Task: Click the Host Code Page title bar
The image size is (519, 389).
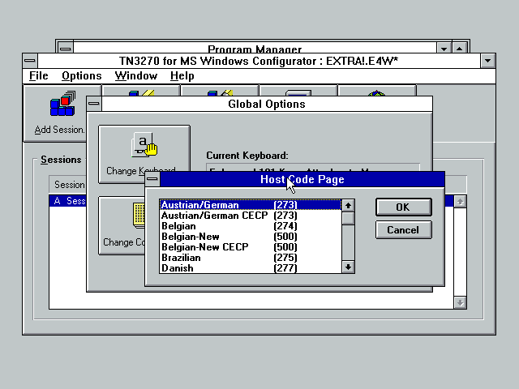Action: pos(302,179)
